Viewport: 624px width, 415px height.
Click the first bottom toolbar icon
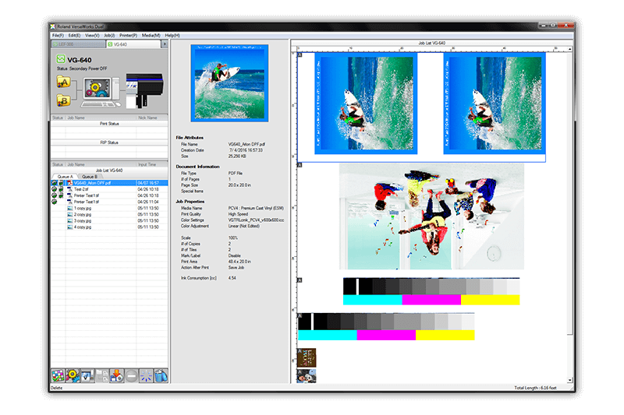pos(58,376)
